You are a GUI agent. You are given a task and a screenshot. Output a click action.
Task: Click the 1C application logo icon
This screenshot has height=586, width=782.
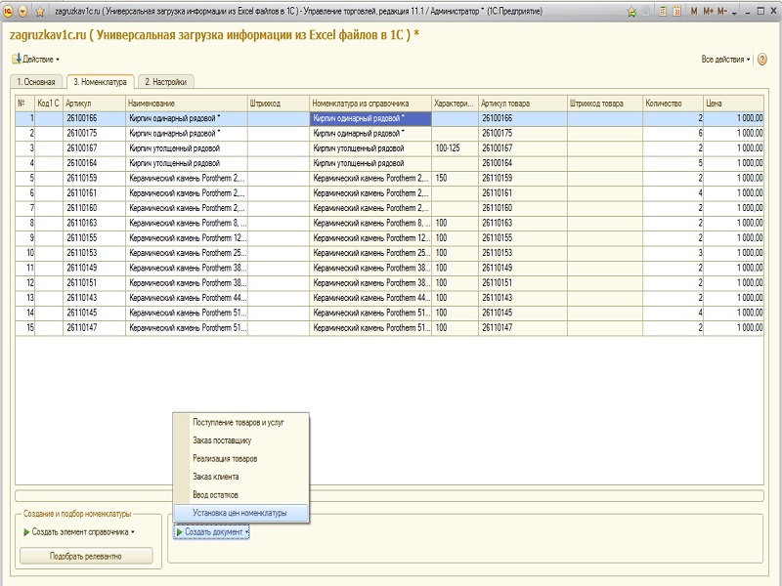pyautogui.click(x=8, y=11)
